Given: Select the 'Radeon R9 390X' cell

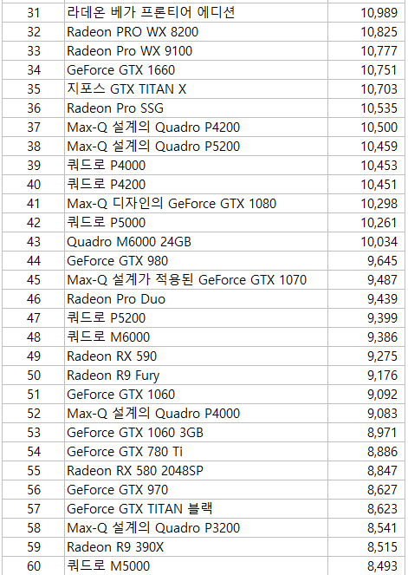Looking at the screenshot, I should [196, 546].
